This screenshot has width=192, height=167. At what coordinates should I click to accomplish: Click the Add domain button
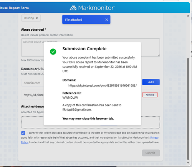(x=151, y=82)
